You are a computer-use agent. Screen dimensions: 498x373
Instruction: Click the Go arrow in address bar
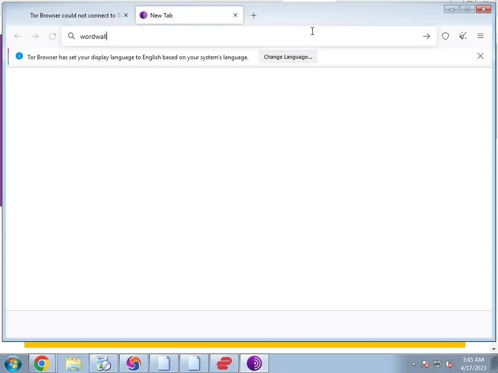tap(426, 36)
